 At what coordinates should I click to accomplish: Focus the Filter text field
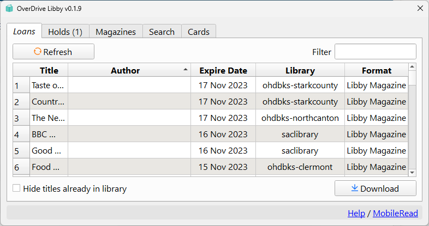(375, 52)
